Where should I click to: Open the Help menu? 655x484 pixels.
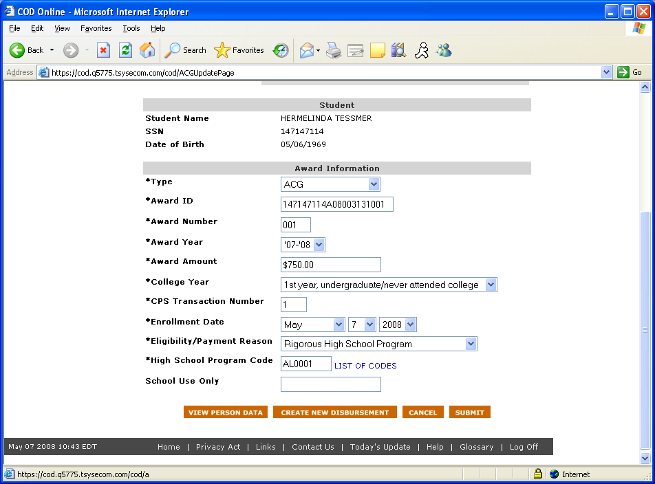tap(158, 28)
